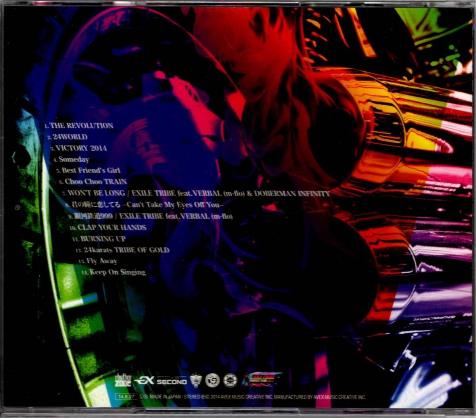Viewport: 476px width, 418px height.
Task: Select track 1 THE REVOLUTION
Action: (79, 126)
